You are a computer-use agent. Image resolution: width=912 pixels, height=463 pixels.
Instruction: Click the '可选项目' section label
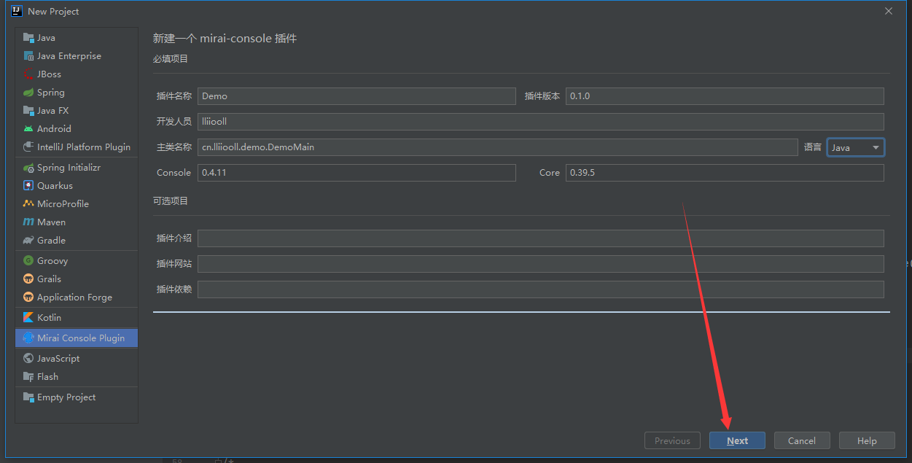point(171,201)
